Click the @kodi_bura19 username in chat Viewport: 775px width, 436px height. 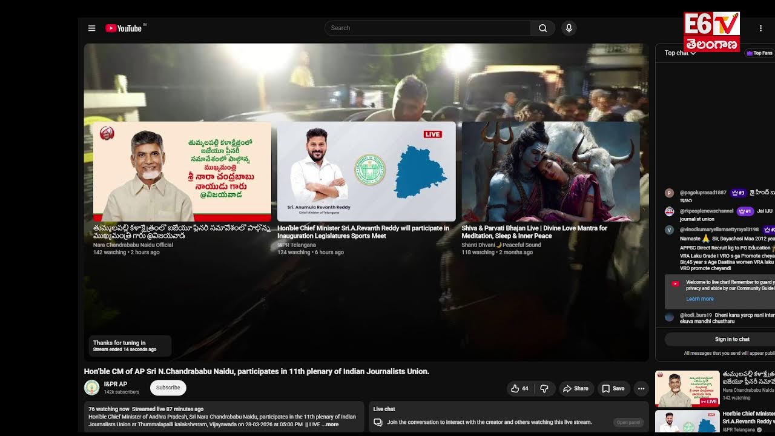coord(696,315)
